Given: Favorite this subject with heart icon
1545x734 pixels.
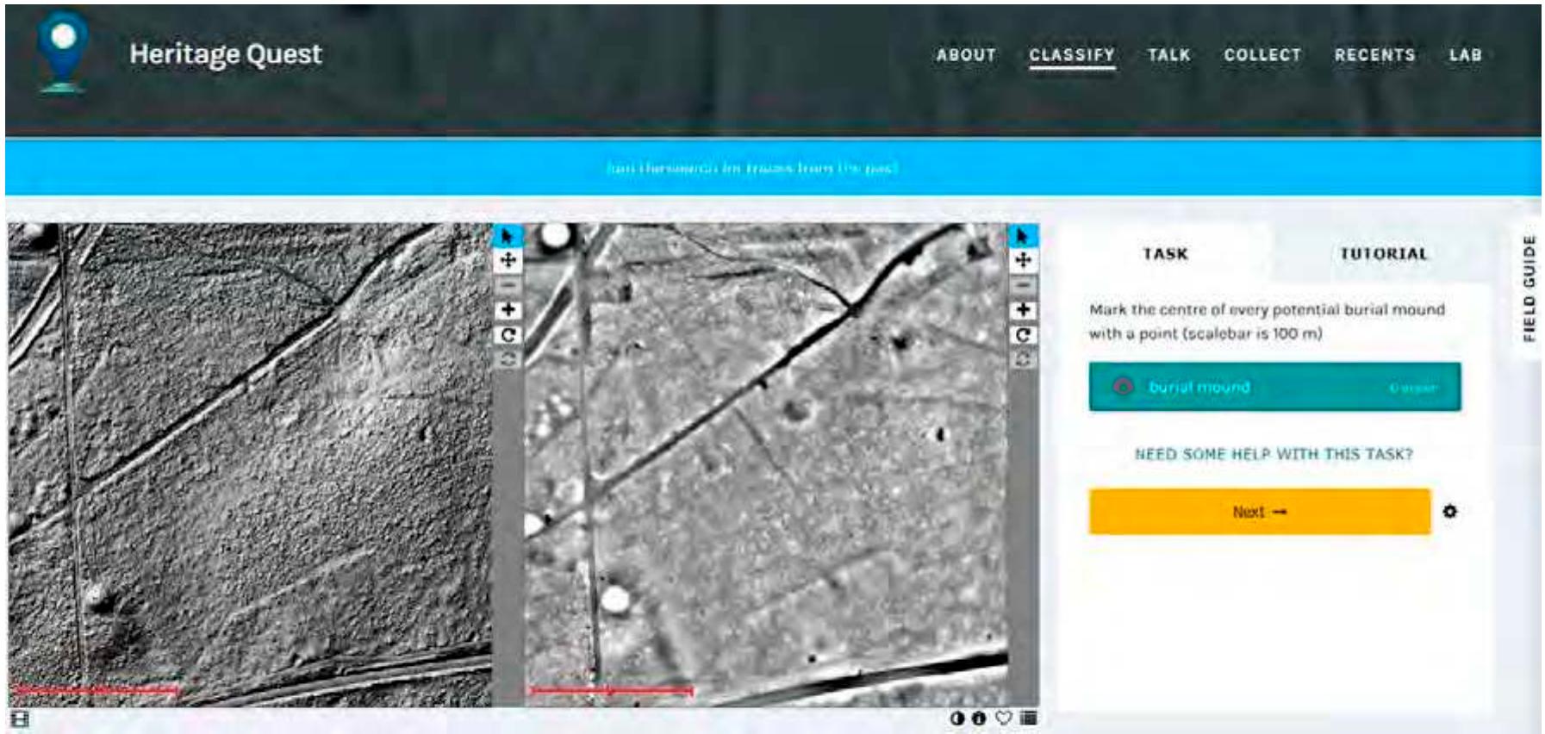Looking at the screenshot, I should [x=1003, y=718].
